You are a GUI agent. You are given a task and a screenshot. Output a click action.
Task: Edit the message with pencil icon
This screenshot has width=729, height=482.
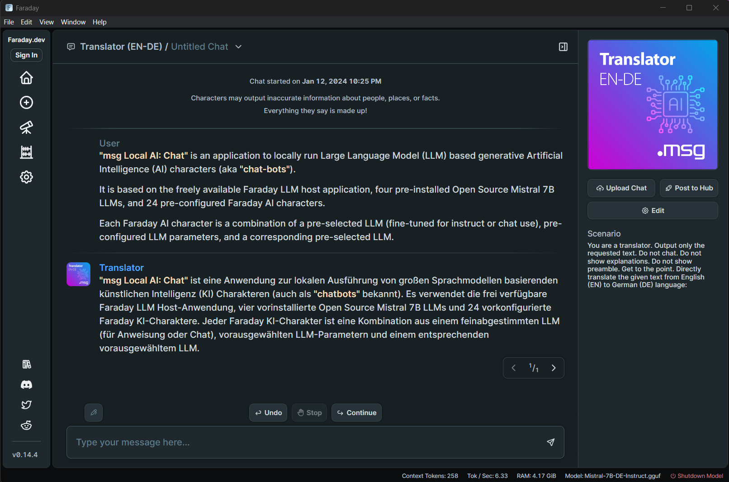click(x=94, y=412)
